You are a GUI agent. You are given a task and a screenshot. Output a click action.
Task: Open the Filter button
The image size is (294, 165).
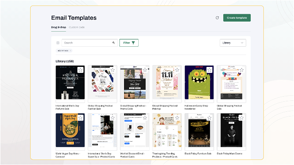[x=129, y=43]
